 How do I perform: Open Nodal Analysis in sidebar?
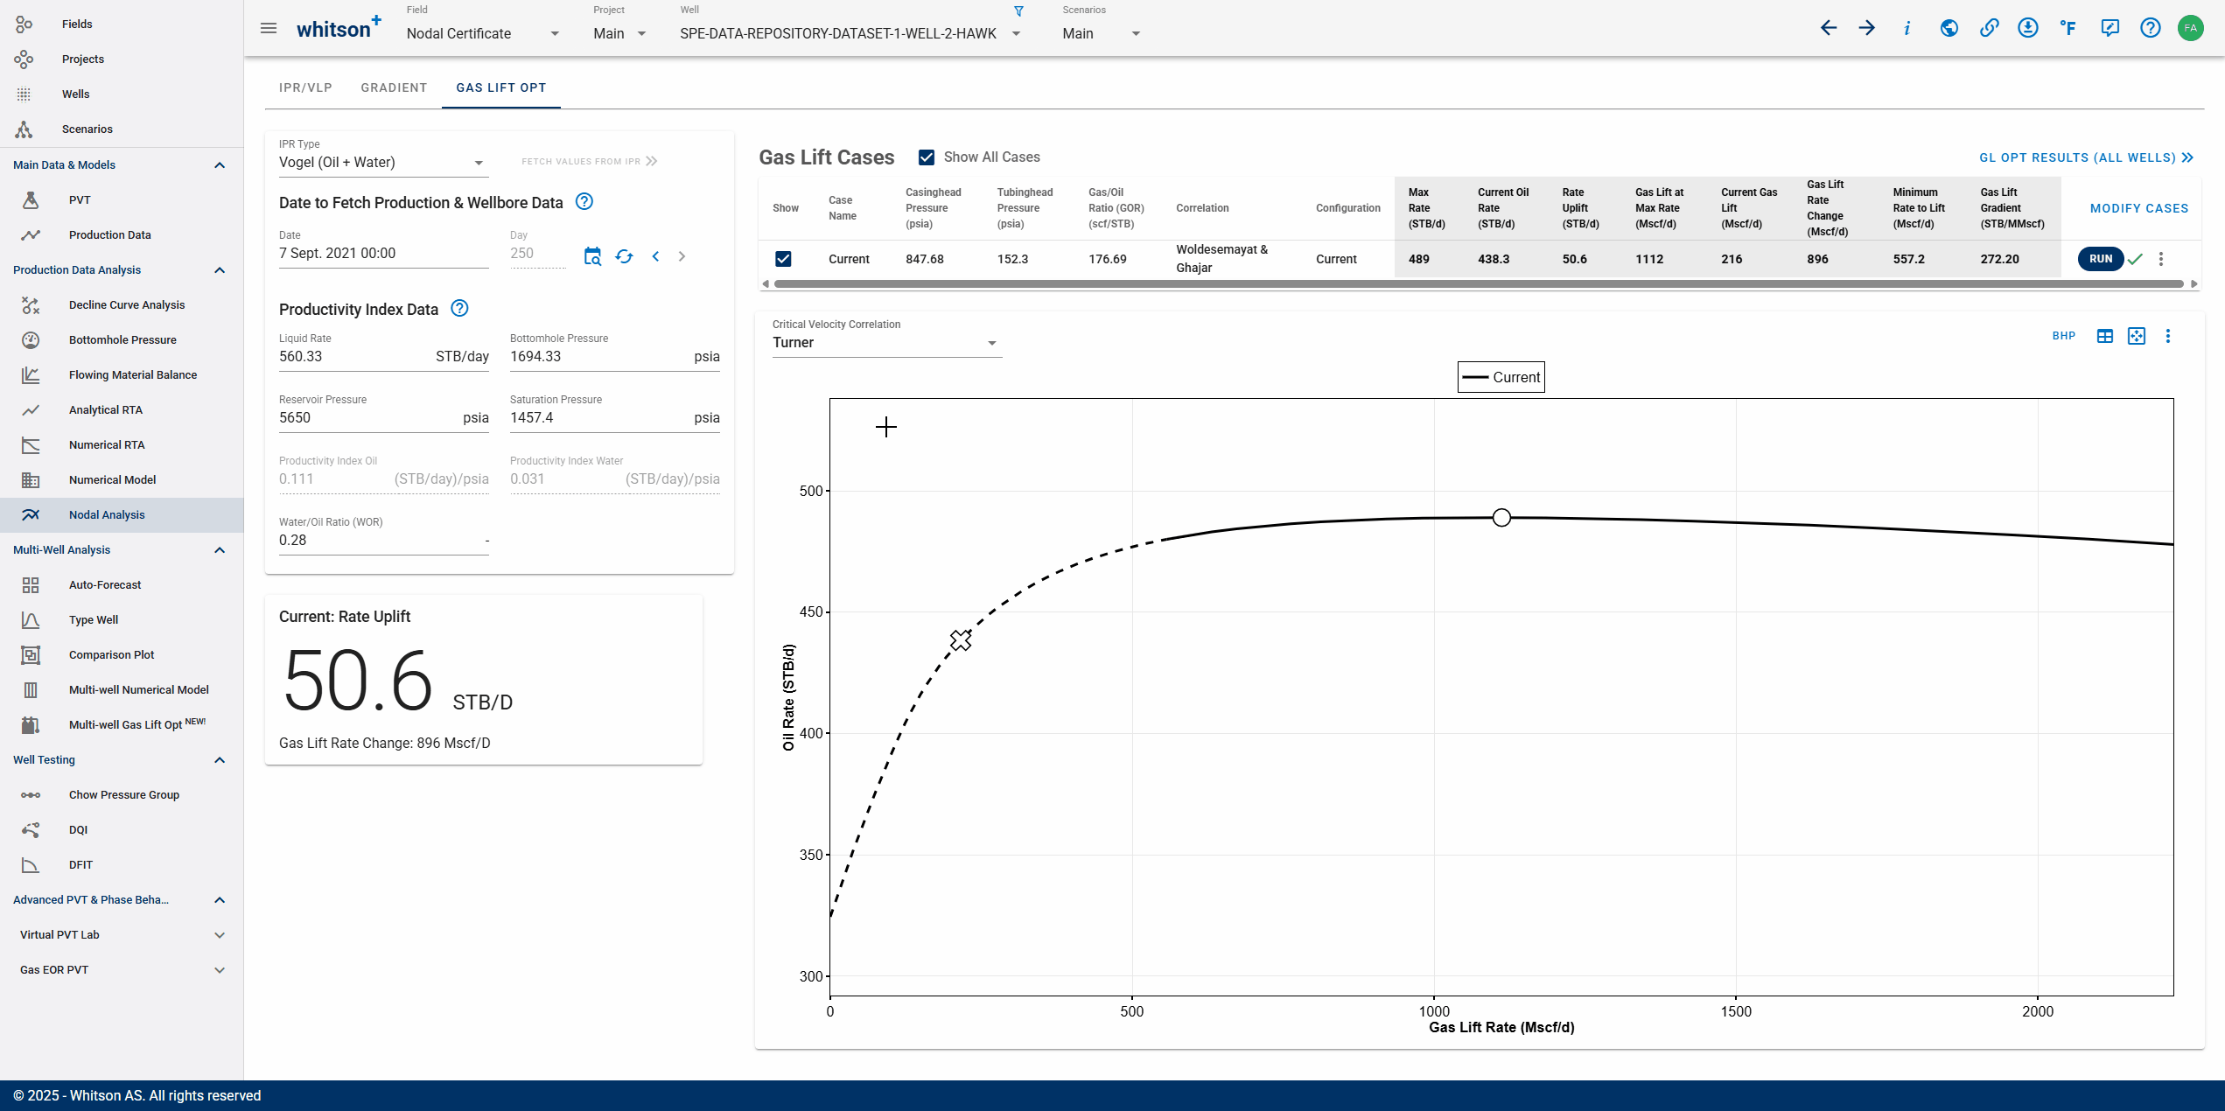(122, 514)
